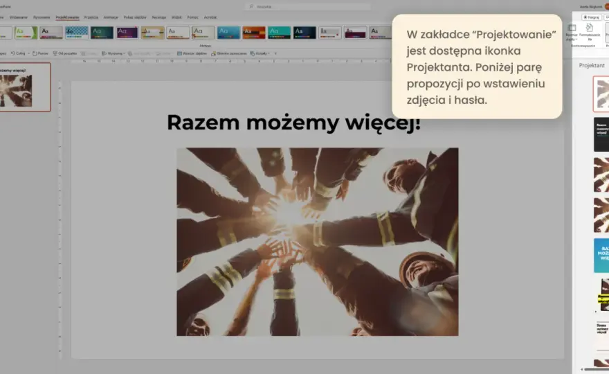Click the Ponów redo icon
609x374 pixels.
pos(40,53)
